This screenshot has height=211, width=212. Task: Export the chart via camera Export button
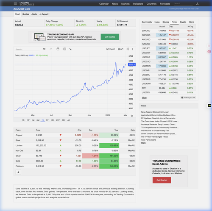111,49
